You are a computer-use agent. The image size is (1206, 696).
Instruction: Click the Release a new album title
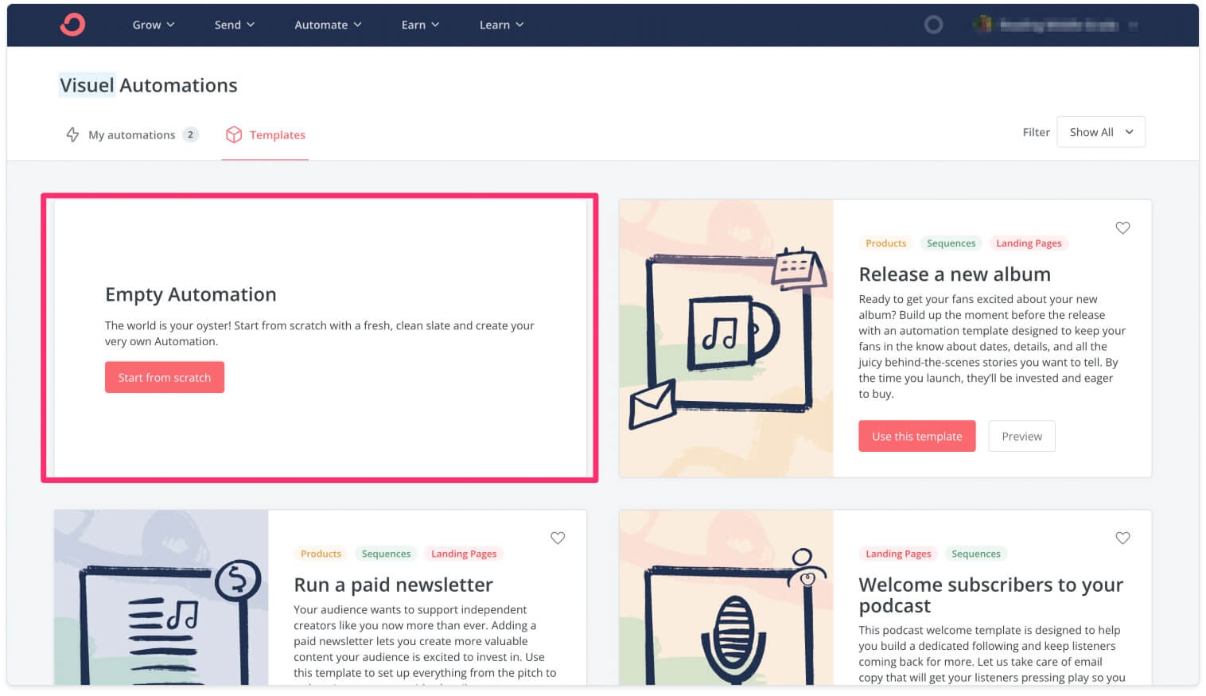[955, 274]
